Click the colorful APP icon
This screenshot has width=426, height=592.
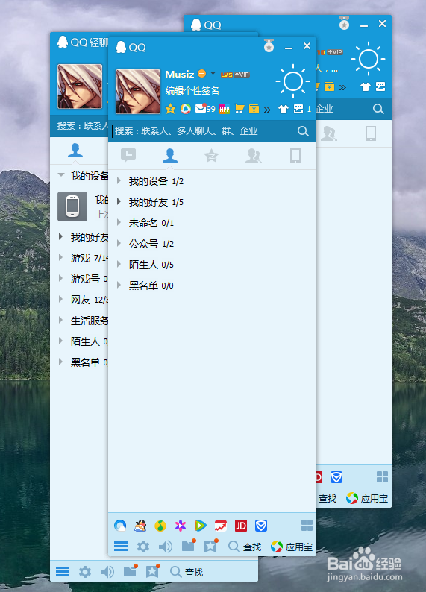225,109
